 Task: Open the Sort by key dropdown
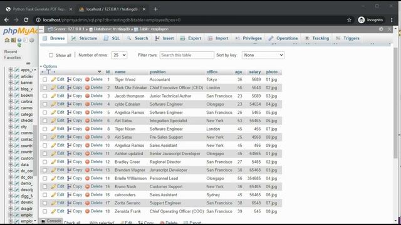[x=263, y=55]
